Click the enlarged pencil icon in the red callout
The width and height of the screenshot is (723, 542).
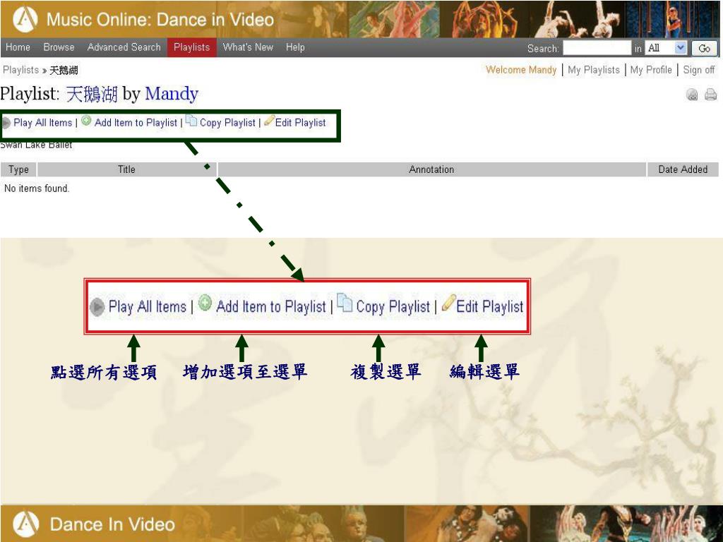tap(448, 303)
